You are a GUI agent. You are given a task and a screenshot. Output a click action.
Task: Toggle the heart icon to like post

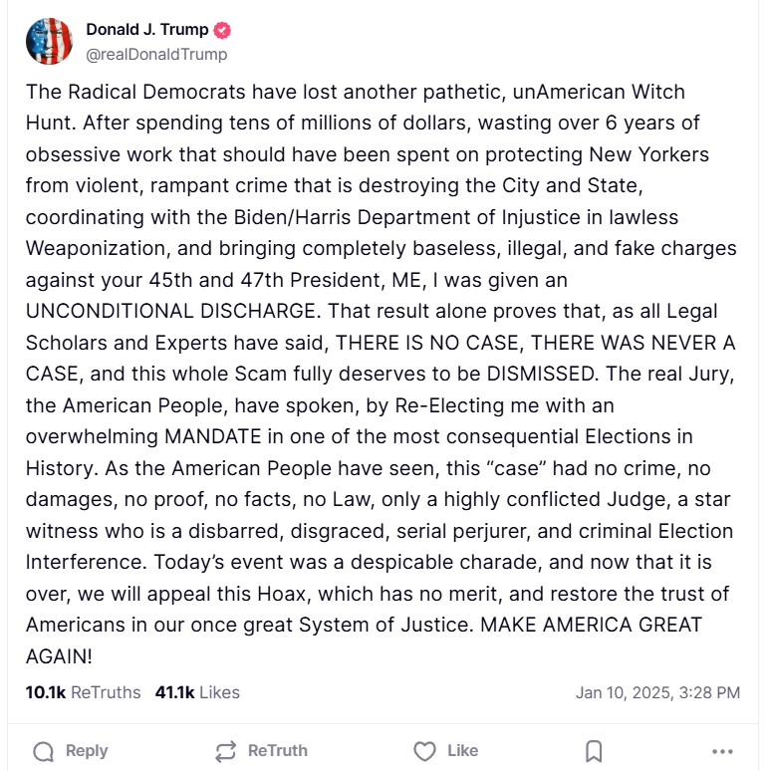[x=424, y=751]
